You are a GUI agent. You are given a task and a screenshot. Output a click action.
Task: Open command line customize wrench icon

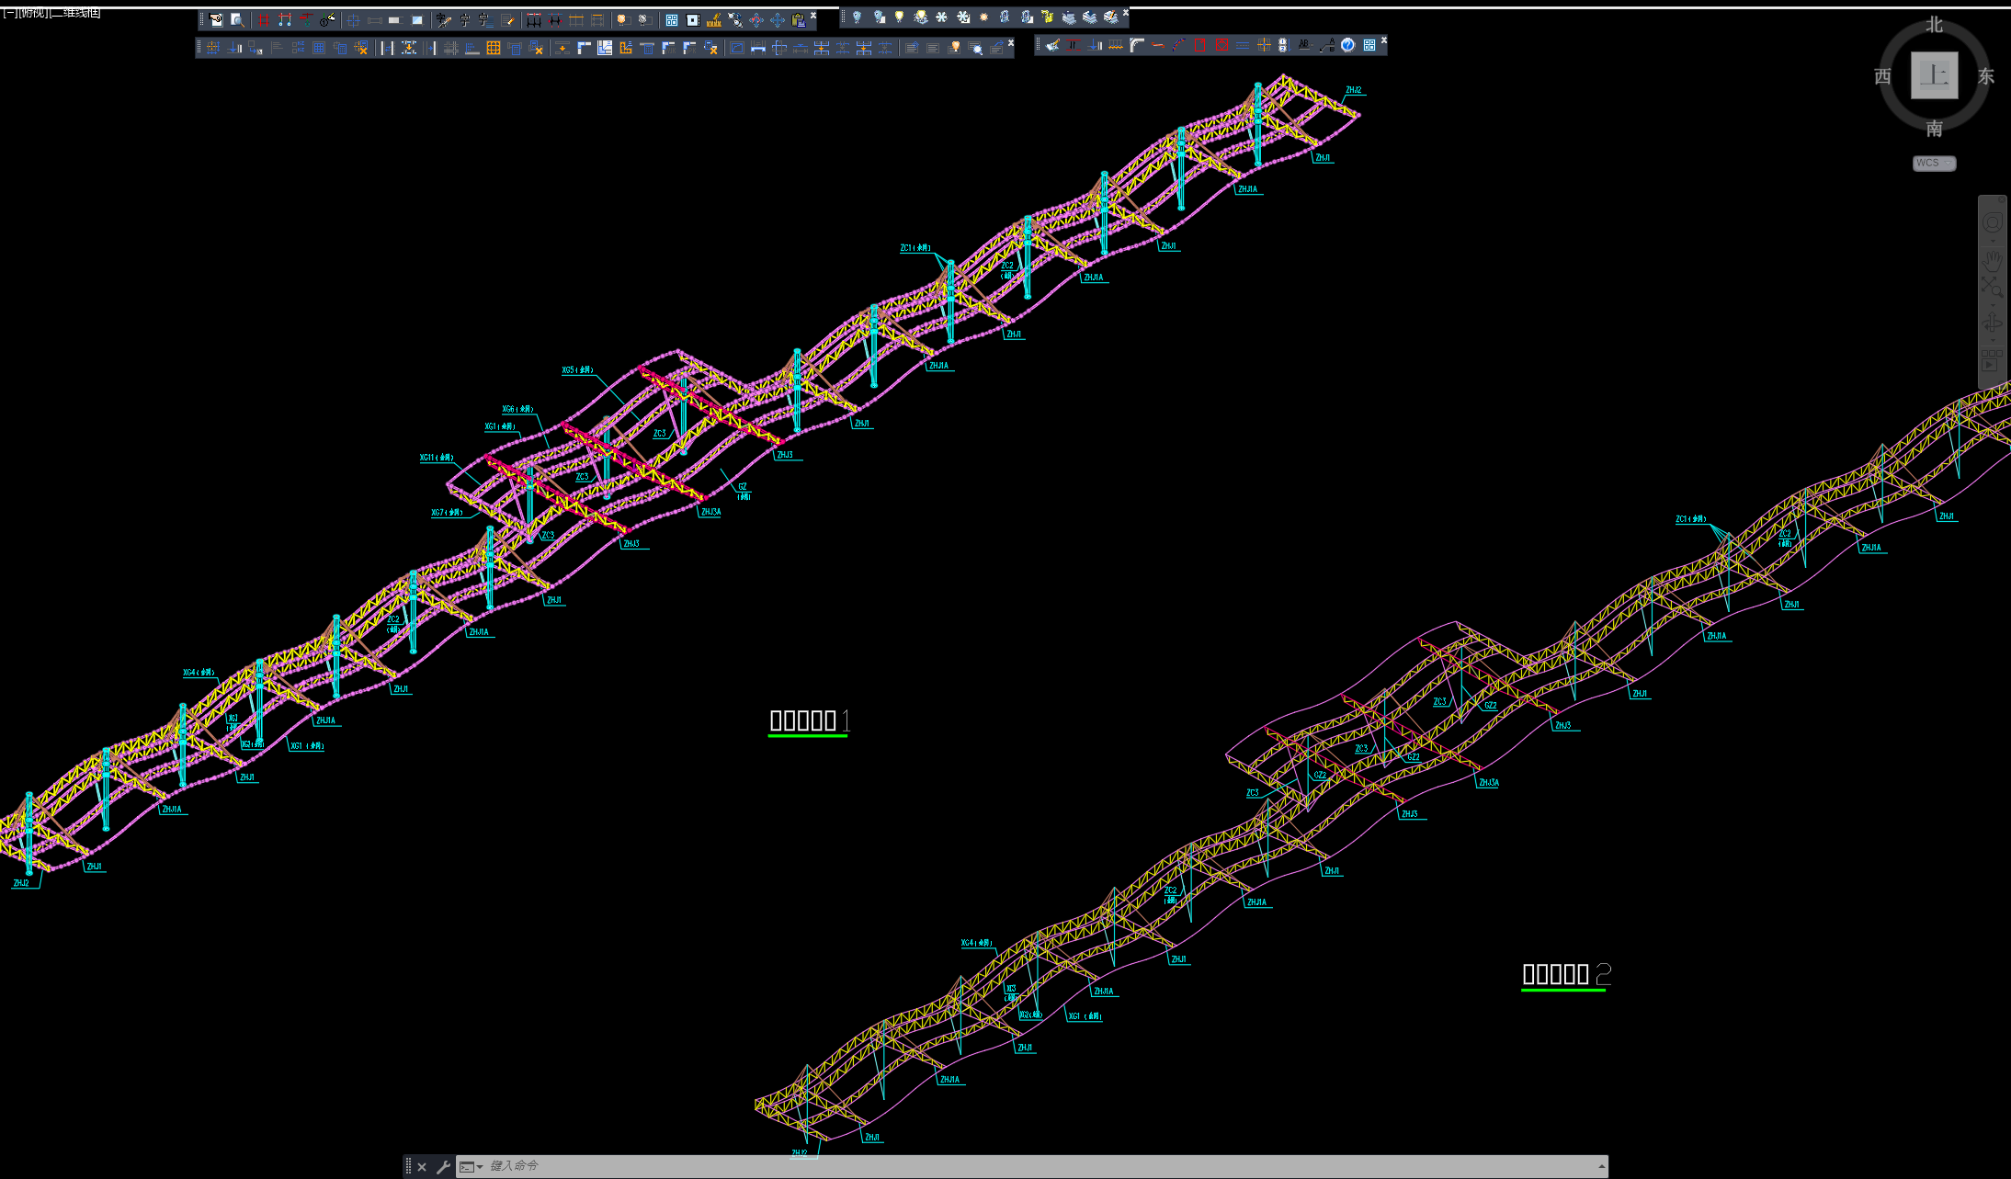click(443, 1167)
